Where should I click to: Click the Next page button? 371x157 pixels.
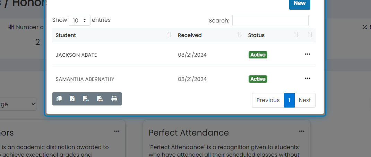[x=305, y=100]
